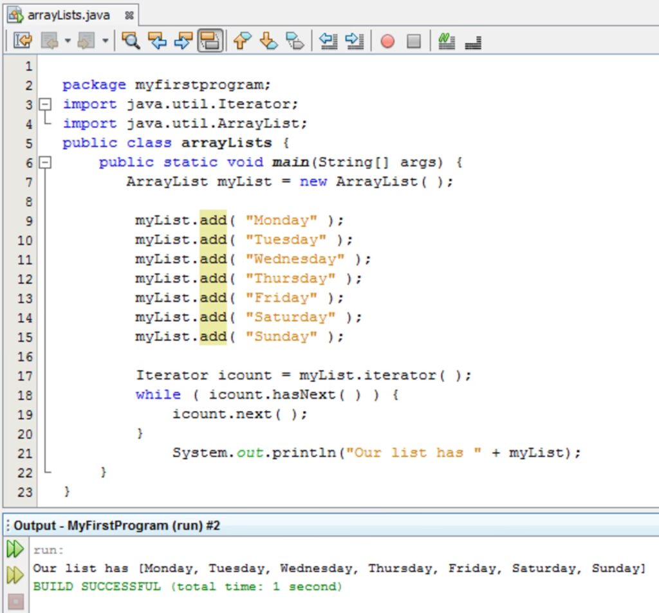Click Find Previous Occurrence icon

click(157, 42)
